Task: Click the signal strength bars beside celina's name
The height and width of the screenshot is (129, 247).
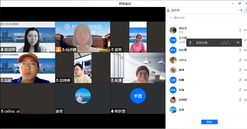Action: pyautogui.click(x=17, y=112)
